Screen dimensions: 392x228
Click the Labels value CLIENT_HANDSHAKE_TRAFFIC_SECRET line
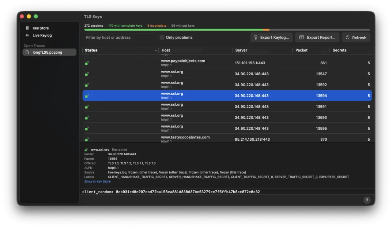228,177
